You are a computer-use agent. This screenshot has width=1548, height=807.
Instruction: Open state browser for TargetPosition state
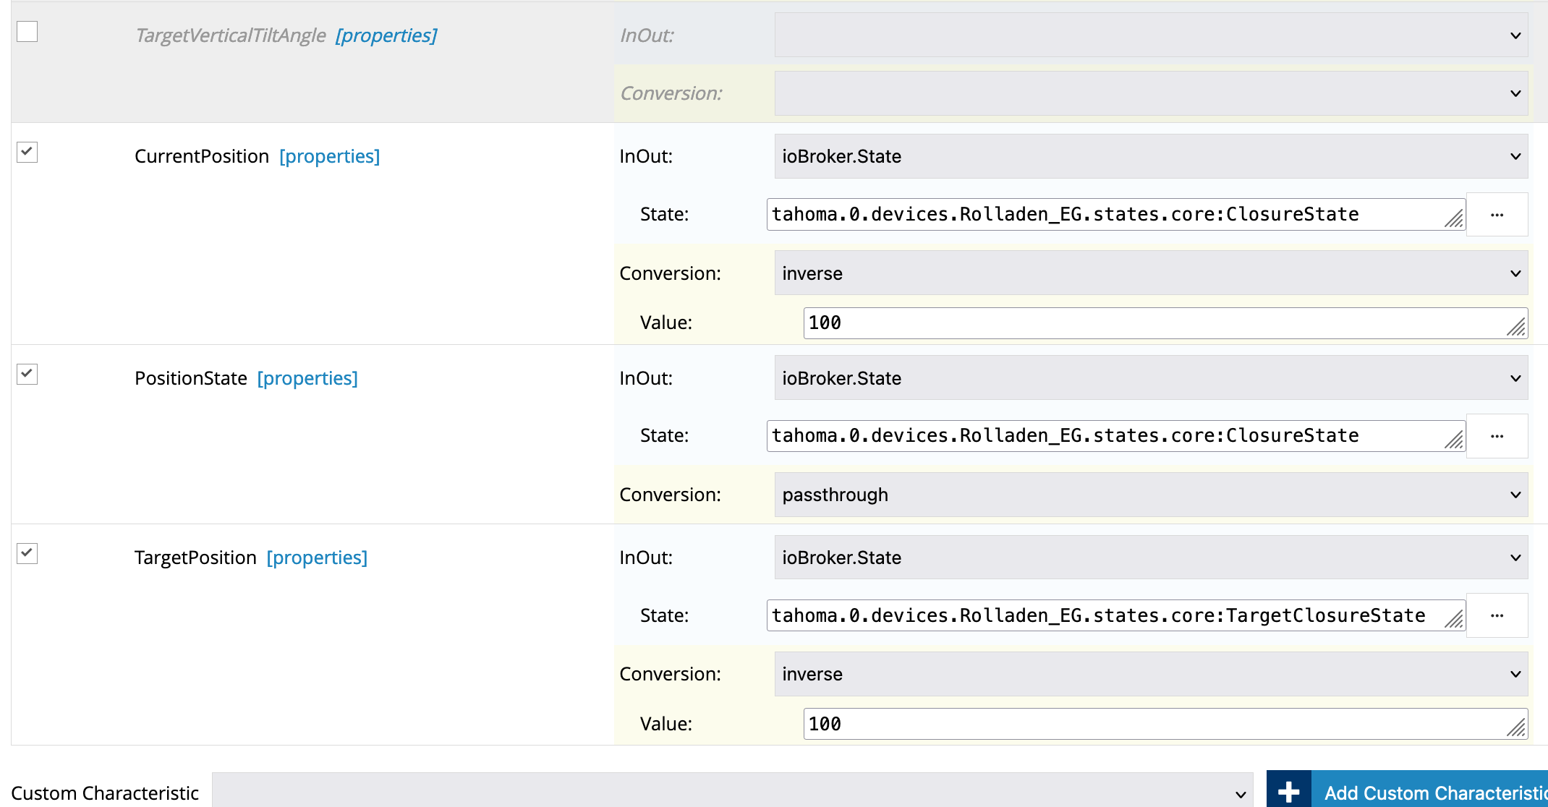(x=1497, y=615)
